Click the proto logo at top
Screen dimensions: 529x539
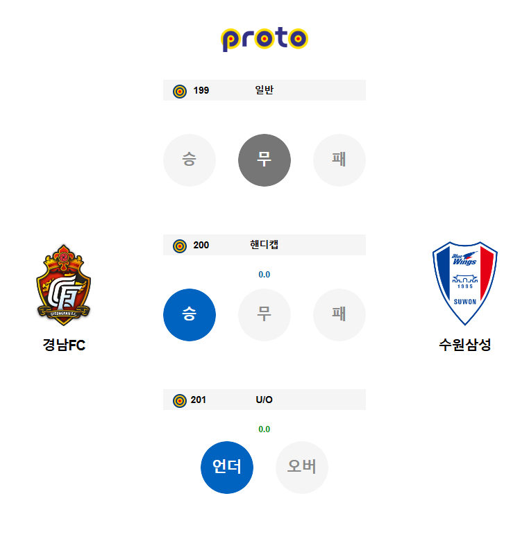pos(264,39)
